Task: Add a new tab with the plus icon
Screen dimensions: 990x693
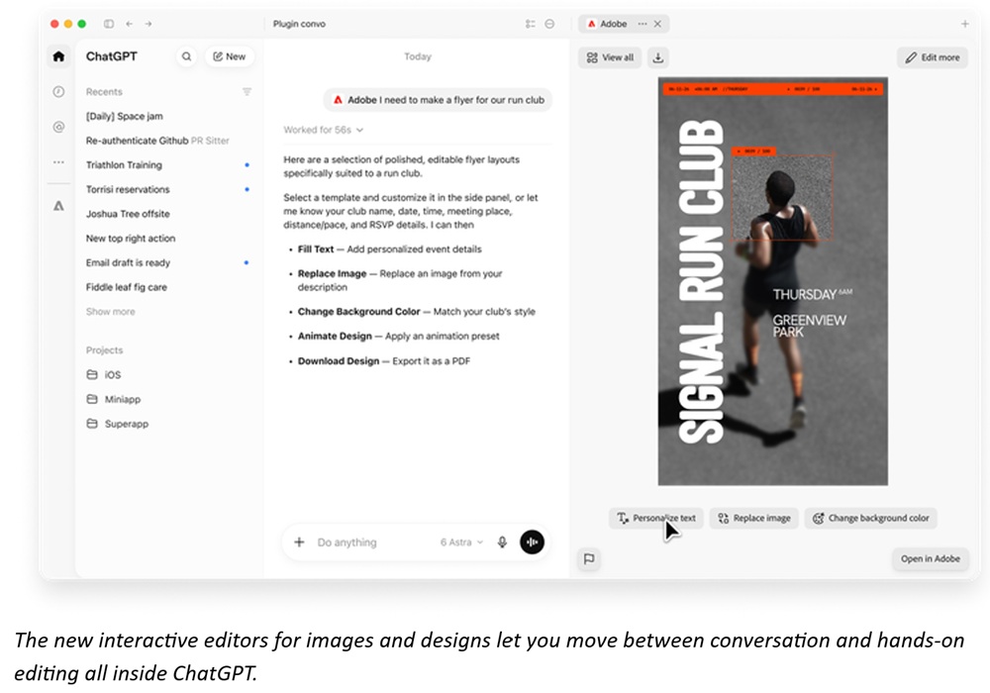Action: (x=964, y=24)
